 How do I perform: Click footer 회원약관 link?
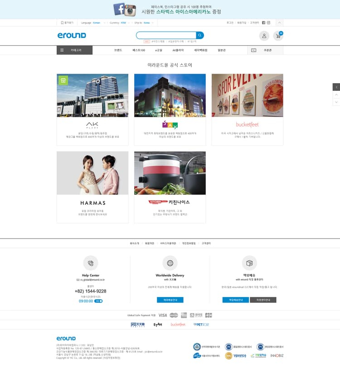150,243
